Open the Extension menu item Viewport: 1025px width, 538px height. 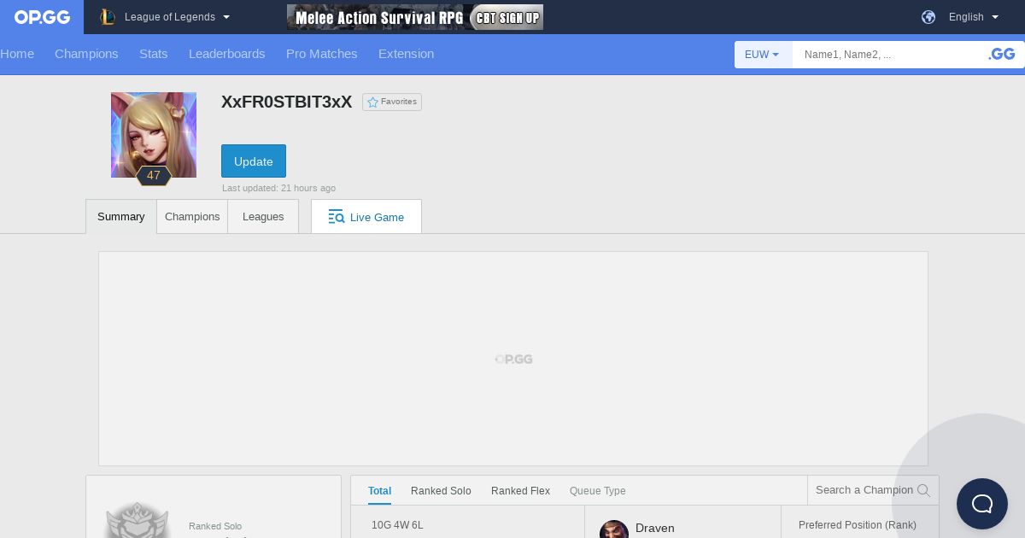[407, 54]
